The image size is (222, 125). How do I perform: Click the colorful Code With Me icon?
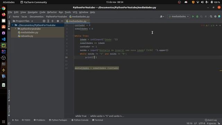pos(220,16)
